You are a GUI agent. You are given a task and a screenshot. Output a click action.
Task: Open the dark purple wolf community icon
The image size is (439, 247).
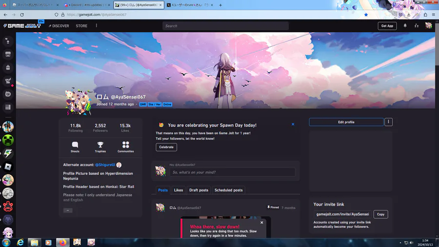(8, 220)
